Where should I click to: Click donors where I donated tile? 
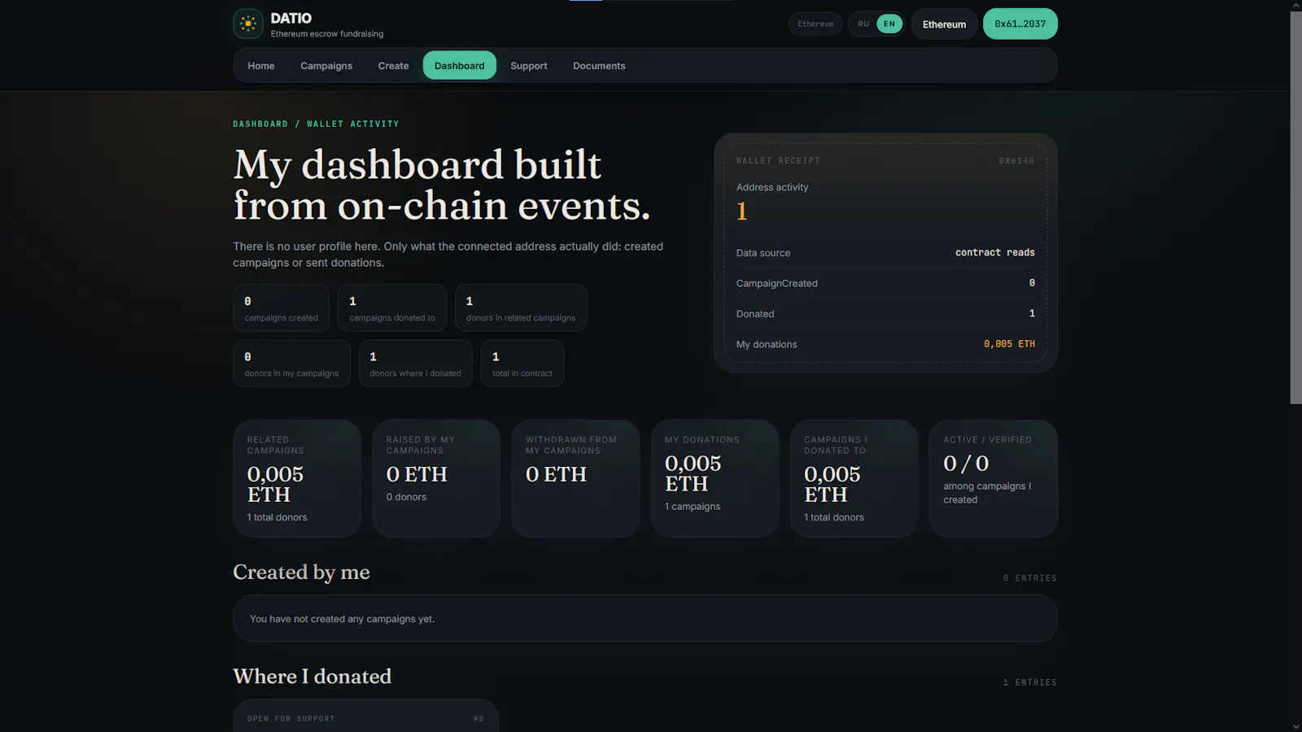click(x=415, y=364)
